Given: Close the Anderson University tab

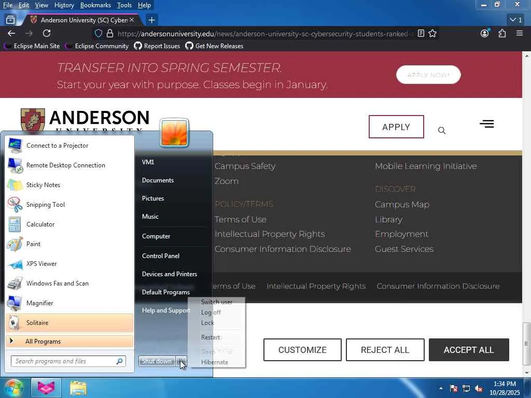Looking at the screenshot, I should tap(132, 20).
